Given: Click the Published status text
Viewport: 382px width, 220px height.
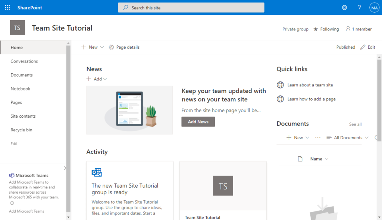Looking at the screenshot, I should [346, 47].
